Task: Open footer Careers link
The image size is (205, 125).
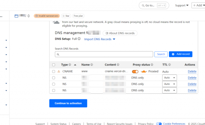Action: point(76,124)
